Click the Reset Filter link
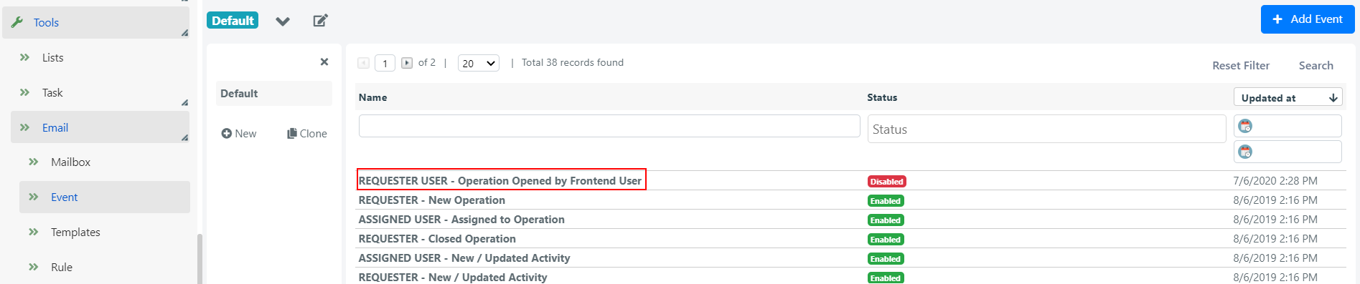The width and height of the screenshot is (1360, 284). 1241,66
